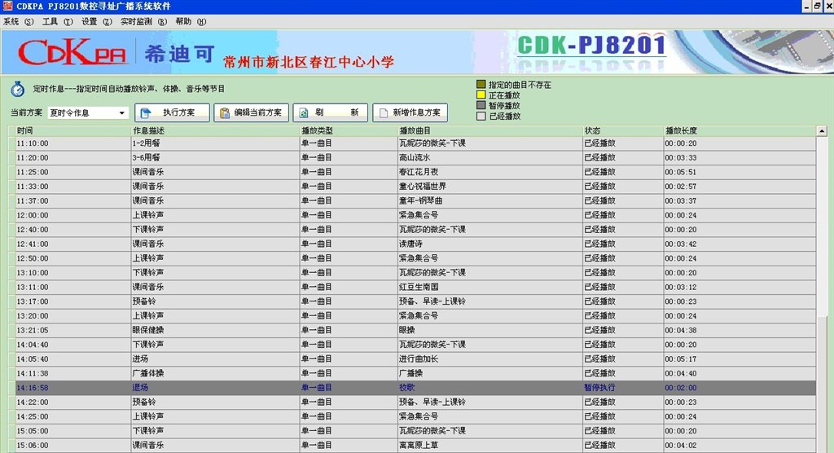Image resolution: width=834 pixels, height=453 pixels.
Task: Click the clipboard icon on 编辑当前方案
Action: click(x=224, y=113)
